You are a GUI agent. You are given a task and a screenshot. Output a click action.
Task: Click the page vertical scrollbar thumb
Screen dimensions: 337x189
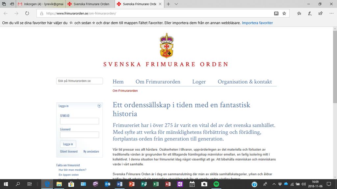click(335, 66)
